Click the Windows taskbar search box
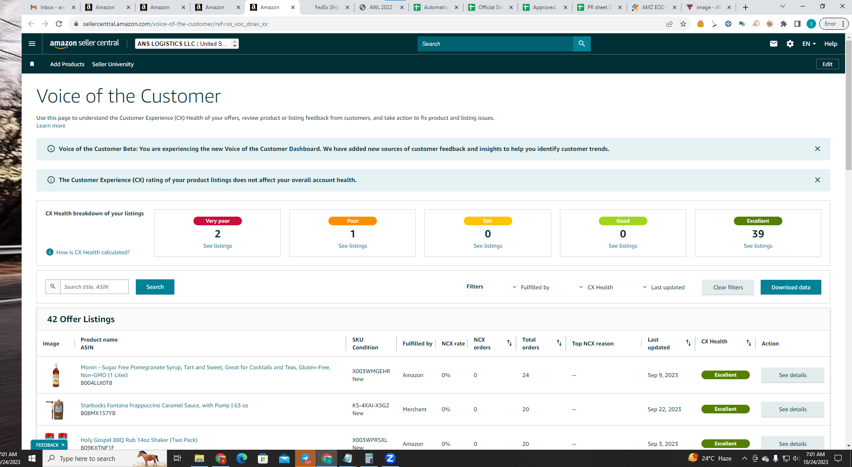 coord(105,458)
